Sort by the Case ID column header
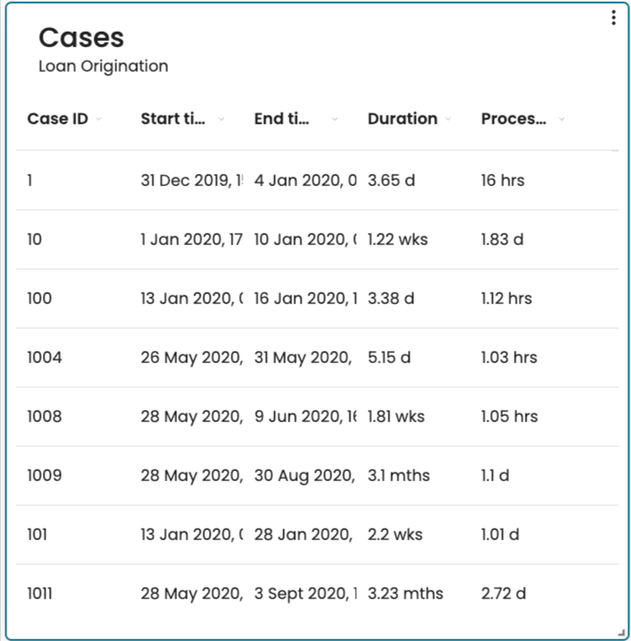Image resolution: width=631 pixels, height=641 pixels. coord(57,119)
